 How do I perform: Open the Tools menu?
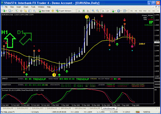coord(33,7)
